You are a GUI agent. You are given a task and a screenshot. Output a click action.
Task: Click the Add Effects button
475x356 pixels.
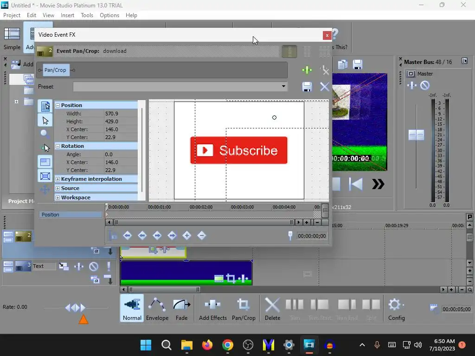(212, 308)
